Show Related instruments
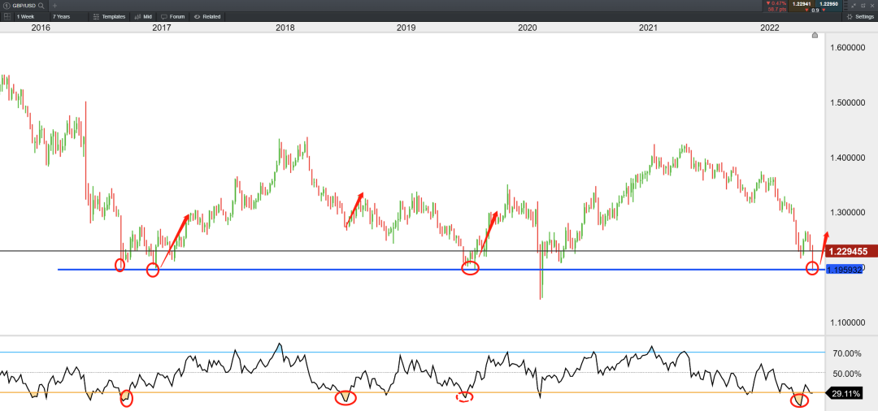Screen dimensions: 878x411 click(207, 17)
